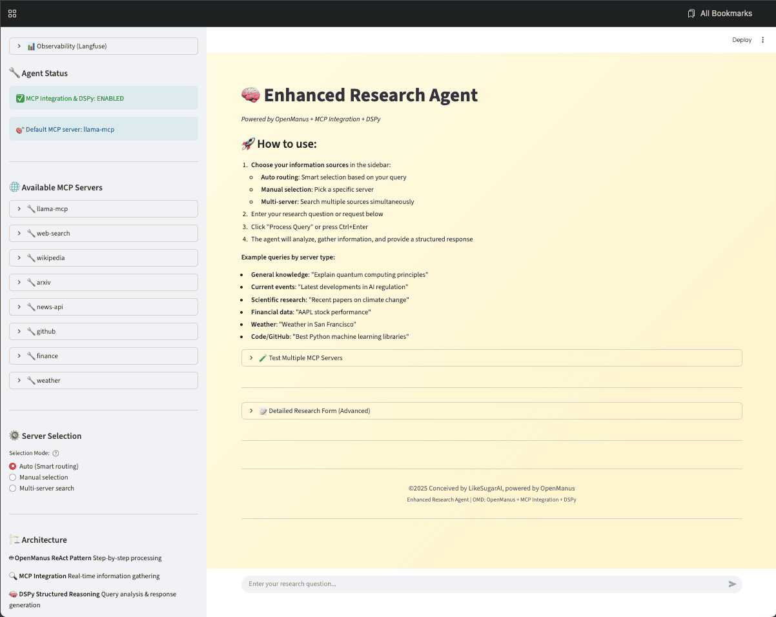Click the wrench icon on github server
776x617 pixels.
[x=31, y=331]
